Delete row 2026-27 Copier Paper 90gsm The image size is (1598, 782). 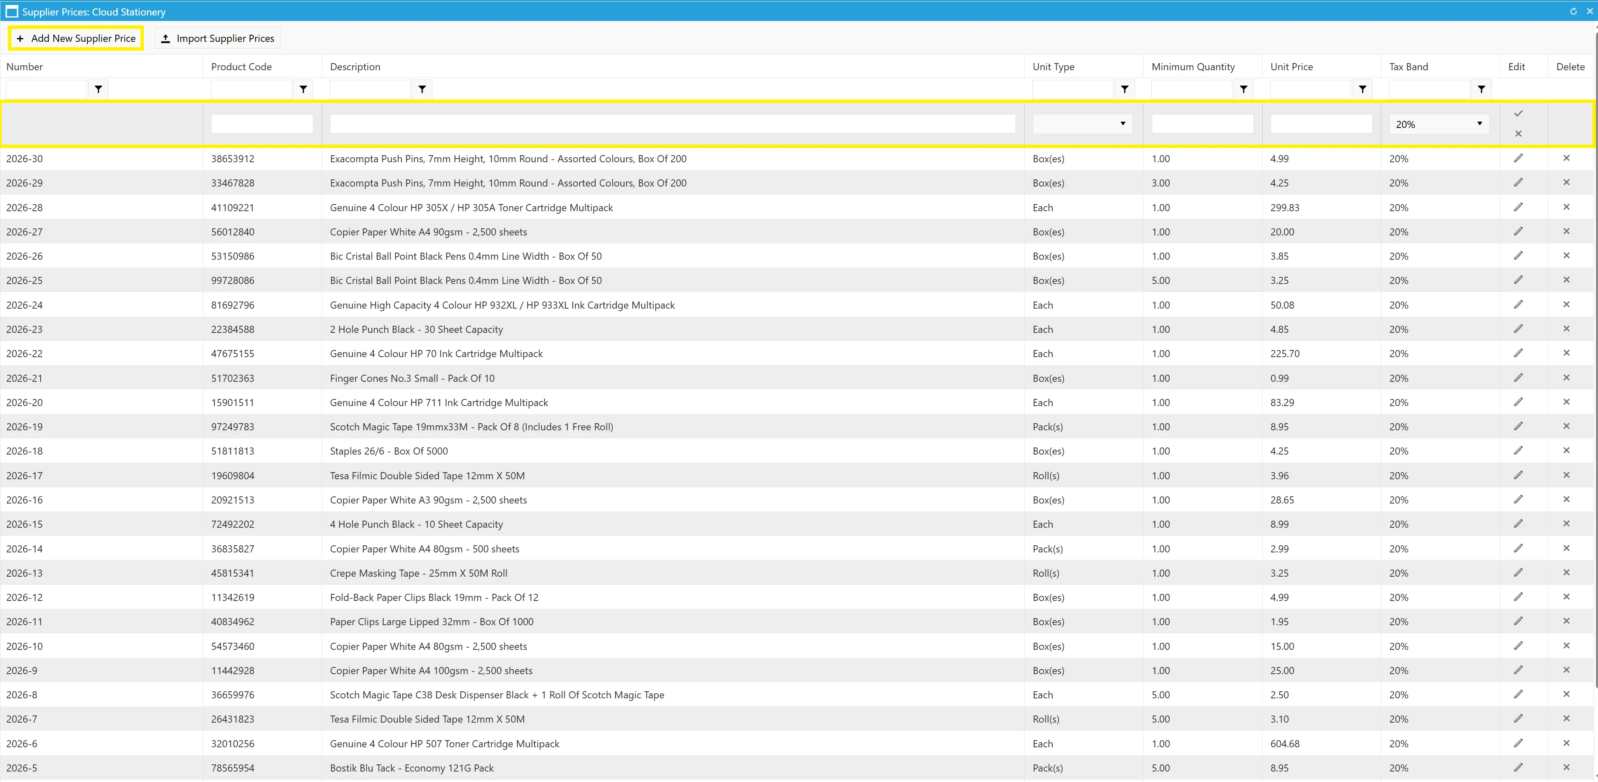tap(1566, 231)
